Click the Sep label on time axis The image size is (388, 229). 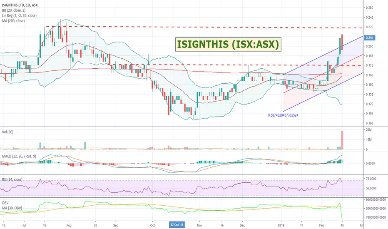[x=116, y=225]
